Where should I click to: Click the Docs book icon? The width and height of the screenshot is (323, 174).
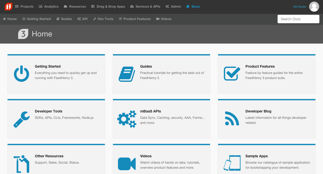pos(188,7)
